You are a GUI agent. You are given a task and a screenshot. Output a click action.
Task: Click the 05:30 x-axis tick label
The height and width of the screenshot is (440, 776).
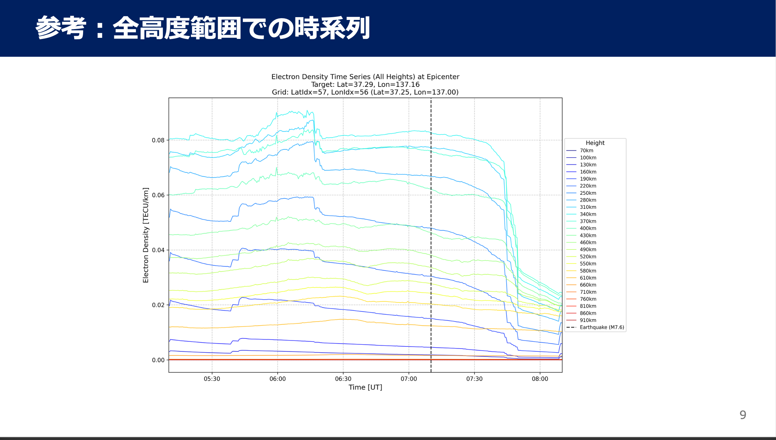point(212,379)
